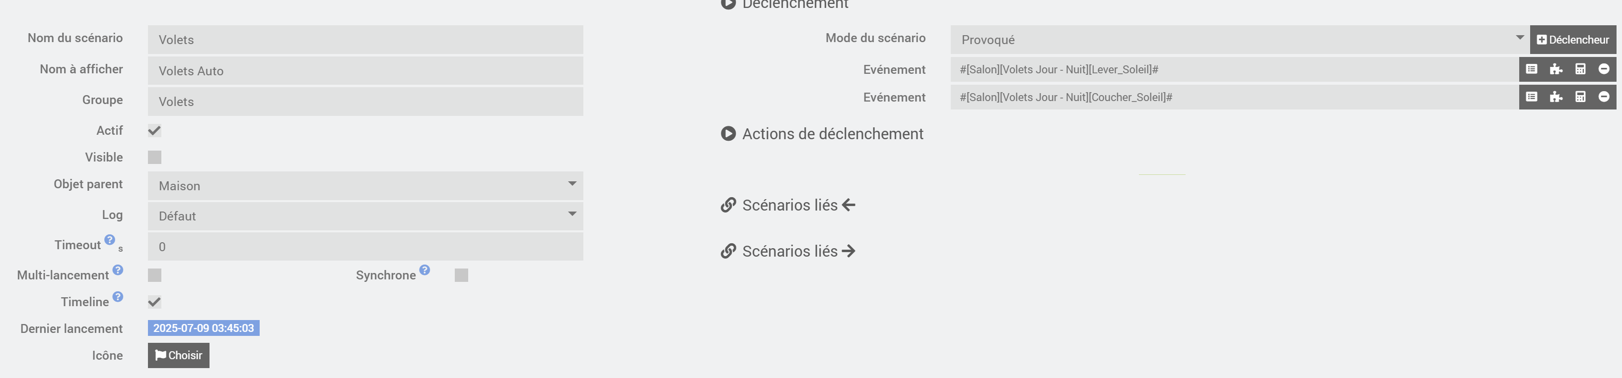Remove the Coucher_Soleil event trigger
The image size is (1622, 378).
pyautogui.click(x=1604, y=97)
